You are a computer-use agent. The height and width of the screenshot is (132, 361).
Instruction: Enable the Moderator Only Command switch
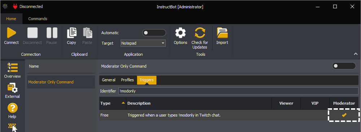coord(344,66)
